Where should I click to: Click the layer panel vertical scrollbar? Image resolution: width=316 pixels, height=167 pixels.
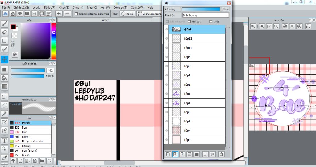(227, 87)
